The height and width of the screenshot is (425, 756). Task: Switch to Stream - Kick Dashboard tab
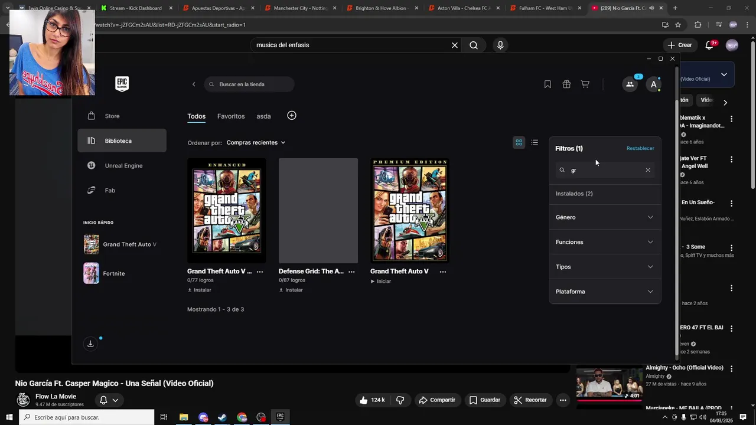pyautogui.click(x=136, y=8)
